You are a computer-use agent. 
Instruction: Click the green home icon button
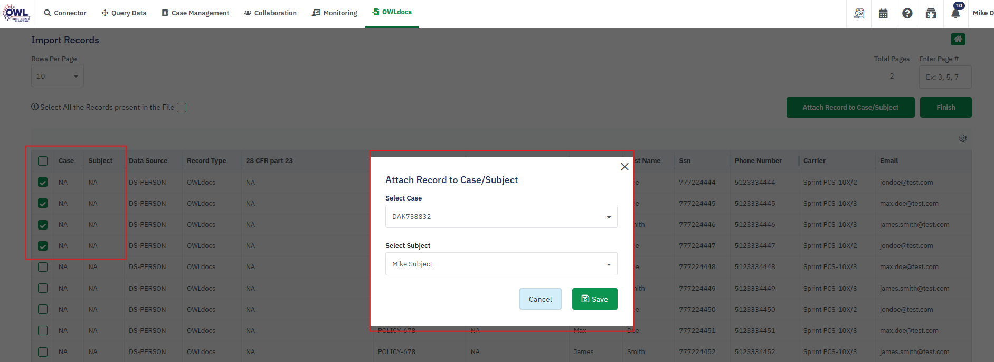pos(958,39)
